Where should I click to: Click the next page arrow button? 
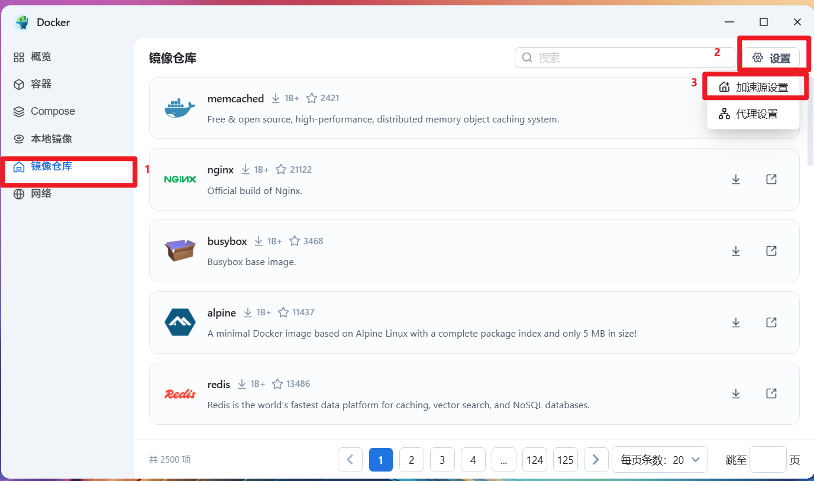[x=596, y=460]
